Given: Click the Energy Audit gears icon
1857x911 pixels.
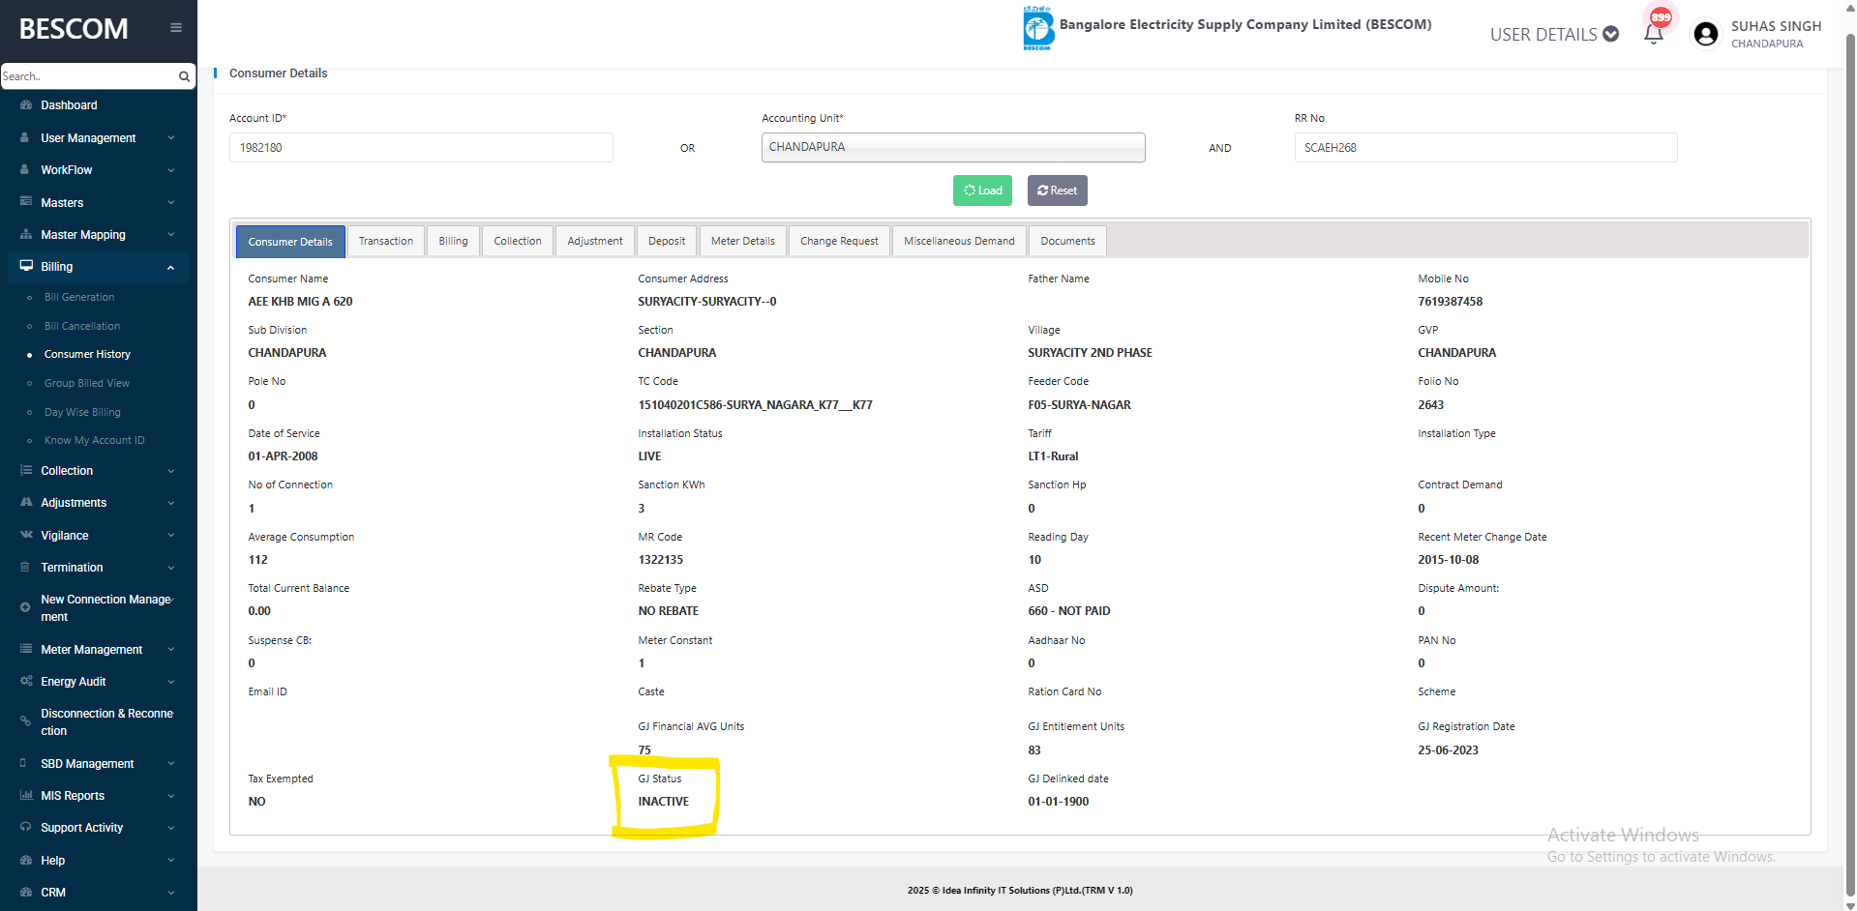Looking at the screenshot, I should click(26, 682).
